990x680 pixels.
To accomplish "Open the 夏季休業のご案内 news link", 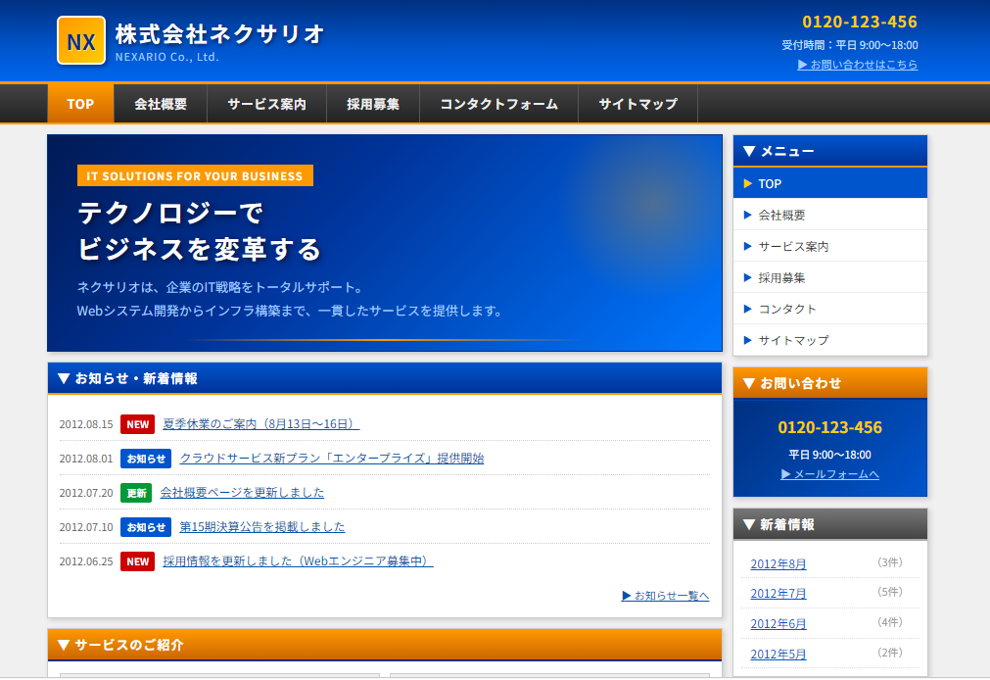I will click(261, 424).
